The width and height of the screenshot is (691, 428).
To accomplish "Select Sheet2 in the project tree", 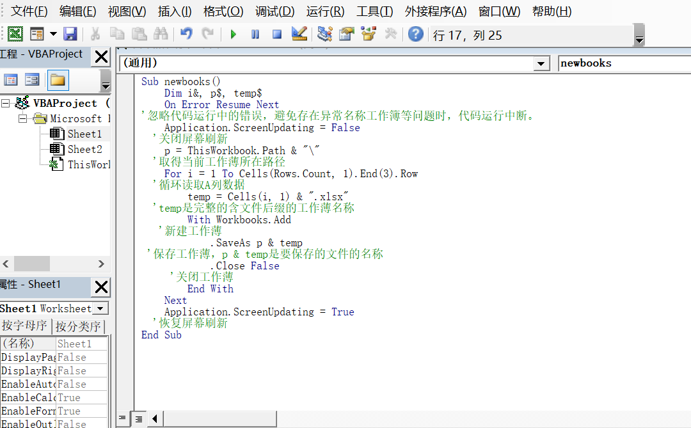I will click(84, 150).
